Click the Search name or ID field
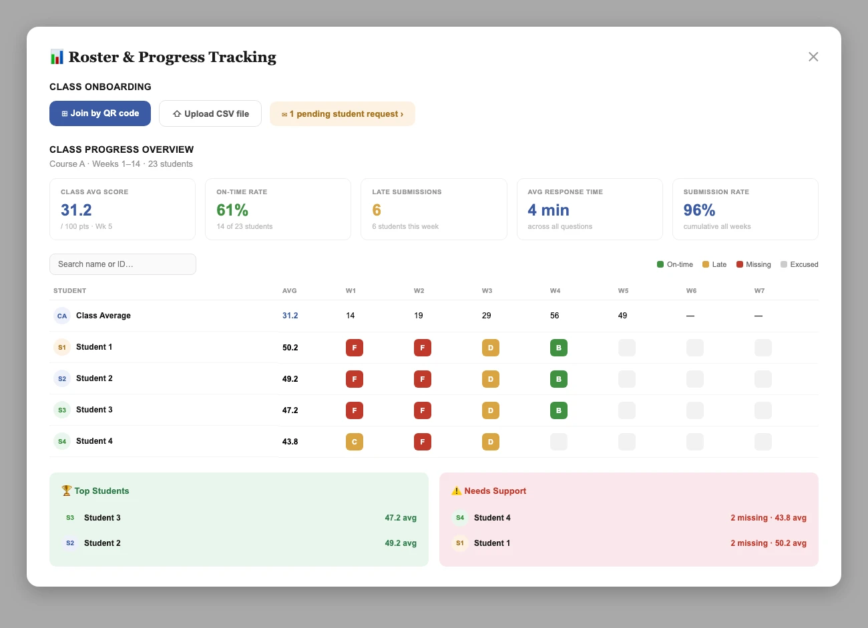Viewport: 868px width, 628px height. tap(123, 264)
